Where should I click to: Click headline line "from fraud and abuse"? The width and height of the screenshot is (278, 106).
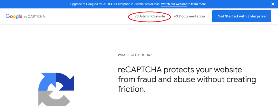(157, 80)
